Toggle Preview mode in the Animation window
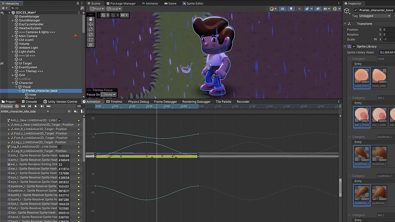 pyautogui.click(x=6, y=106)
